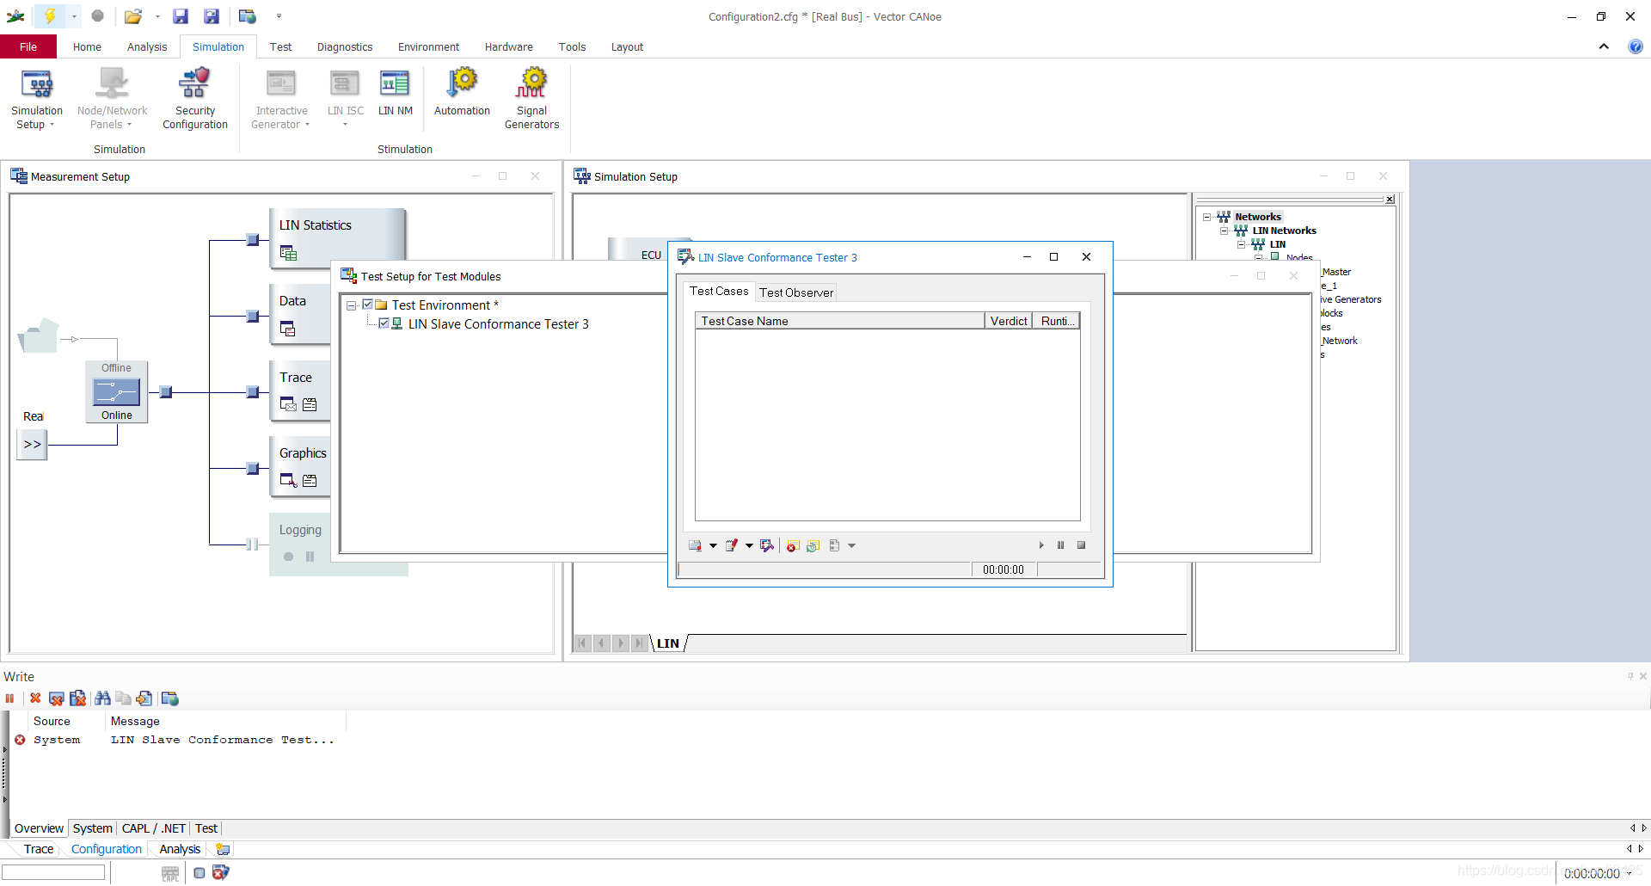
Task: Pause the Write window output
Action: (x=10, y=698)
